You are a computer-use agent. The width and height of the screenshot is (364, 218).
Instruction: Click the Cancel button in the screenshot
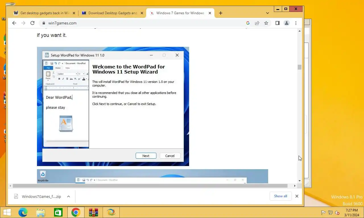(x=170, y=156)
